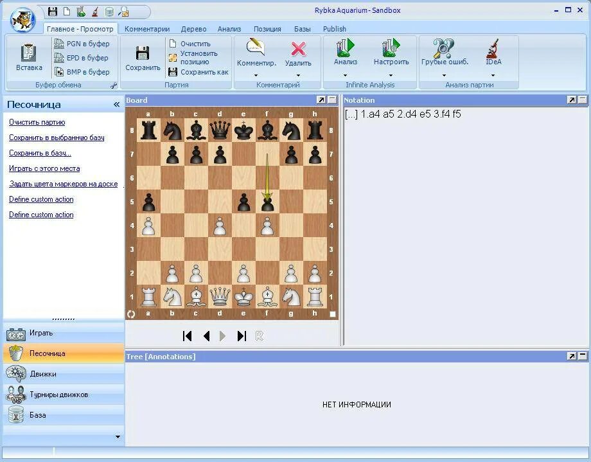Flip the board with the rotate icon
591x462 pixels.
tap(131, 314)
